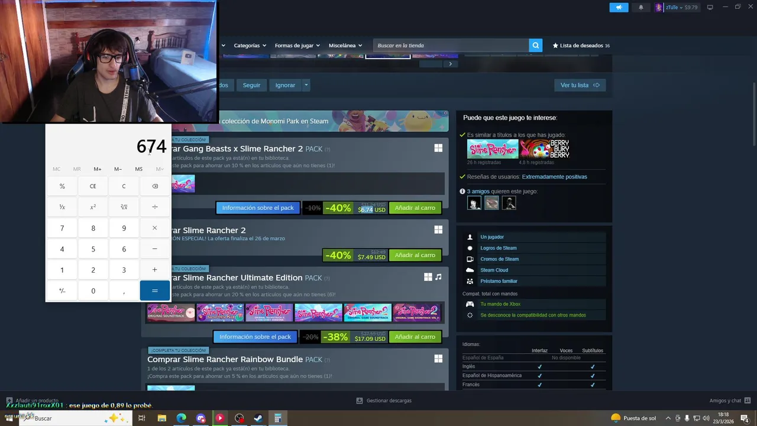
Task: Advance screenshot carousel with right arrow
Action: coord(450,64)
